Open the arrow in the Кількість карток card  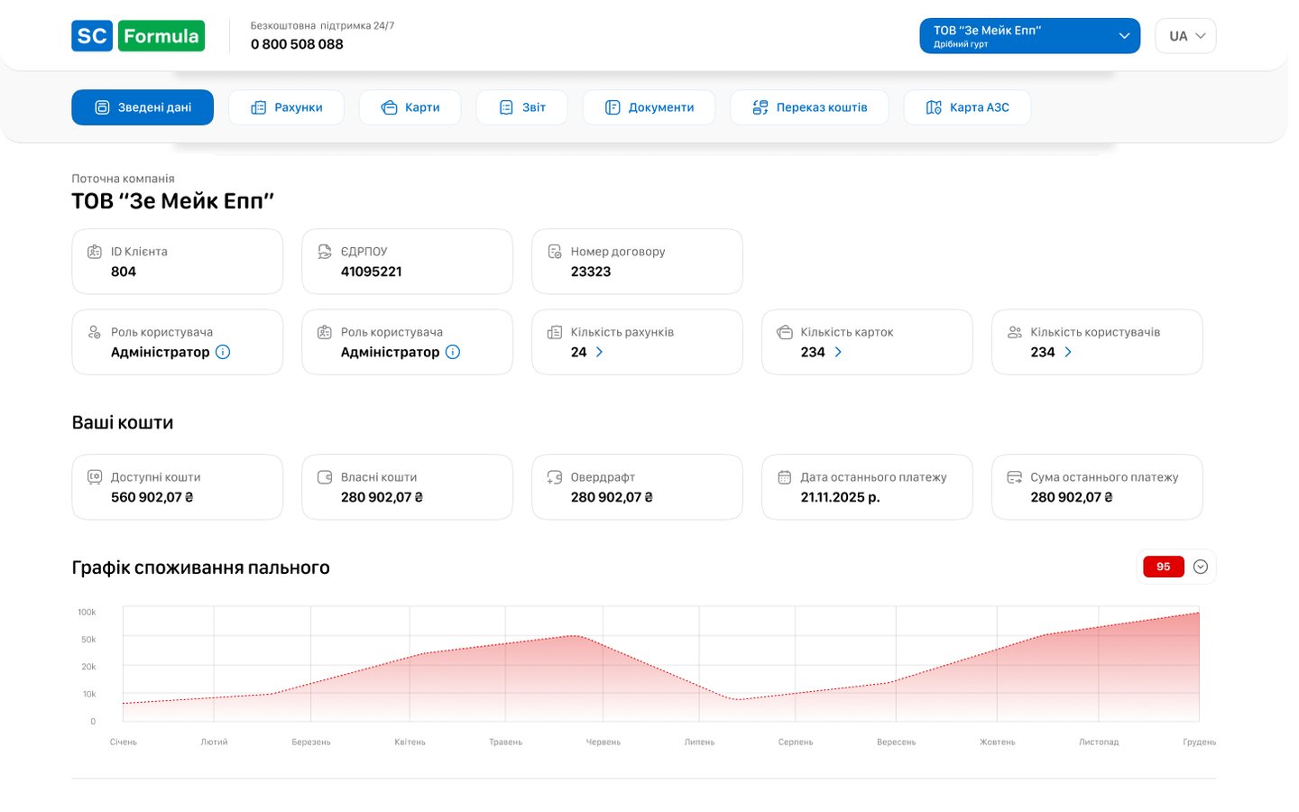point(838,352)
